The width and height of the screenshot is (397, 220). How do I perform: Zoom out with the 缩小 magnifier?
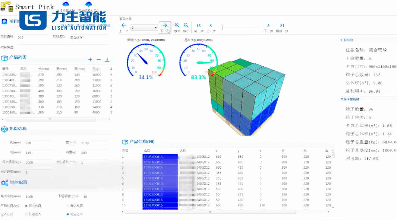[186, 26]
